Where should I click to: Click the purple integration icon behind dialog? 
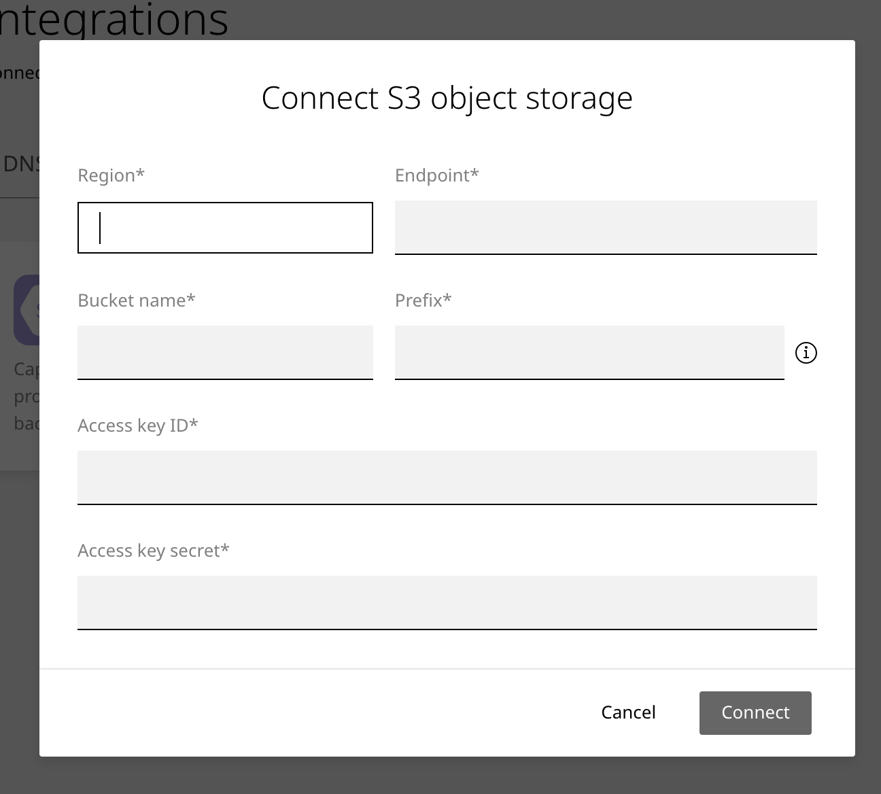click(26, 309)
